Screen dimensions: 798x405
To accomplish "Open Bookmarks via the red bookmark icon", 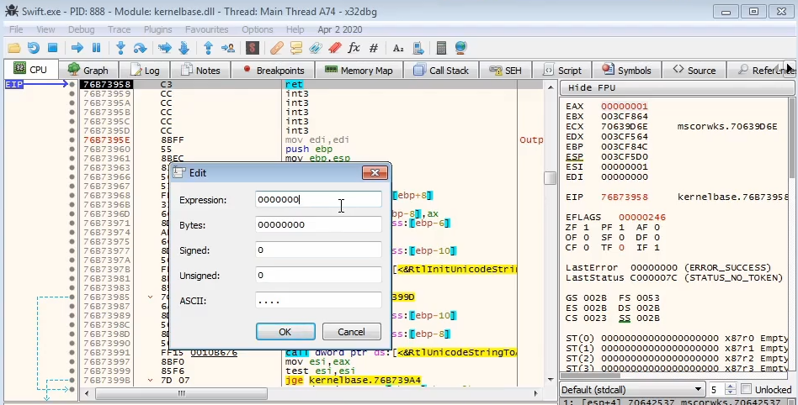I will 335,48.
